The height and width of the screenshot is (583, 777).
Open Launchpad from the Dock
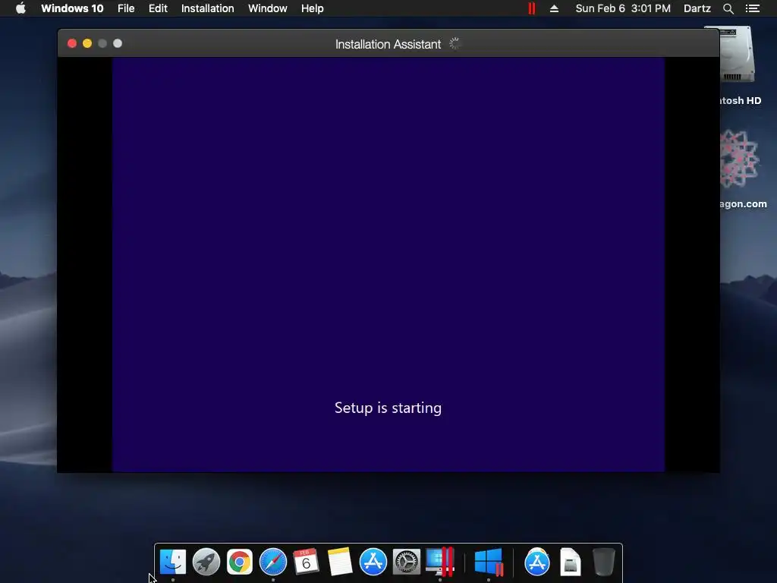(206, 562)
